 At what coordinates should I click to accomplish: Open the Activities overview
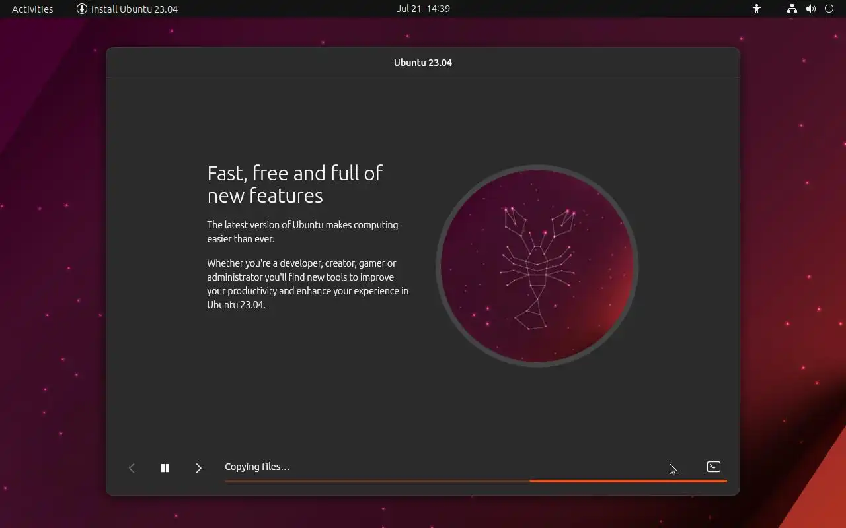(x=32, y=9)
